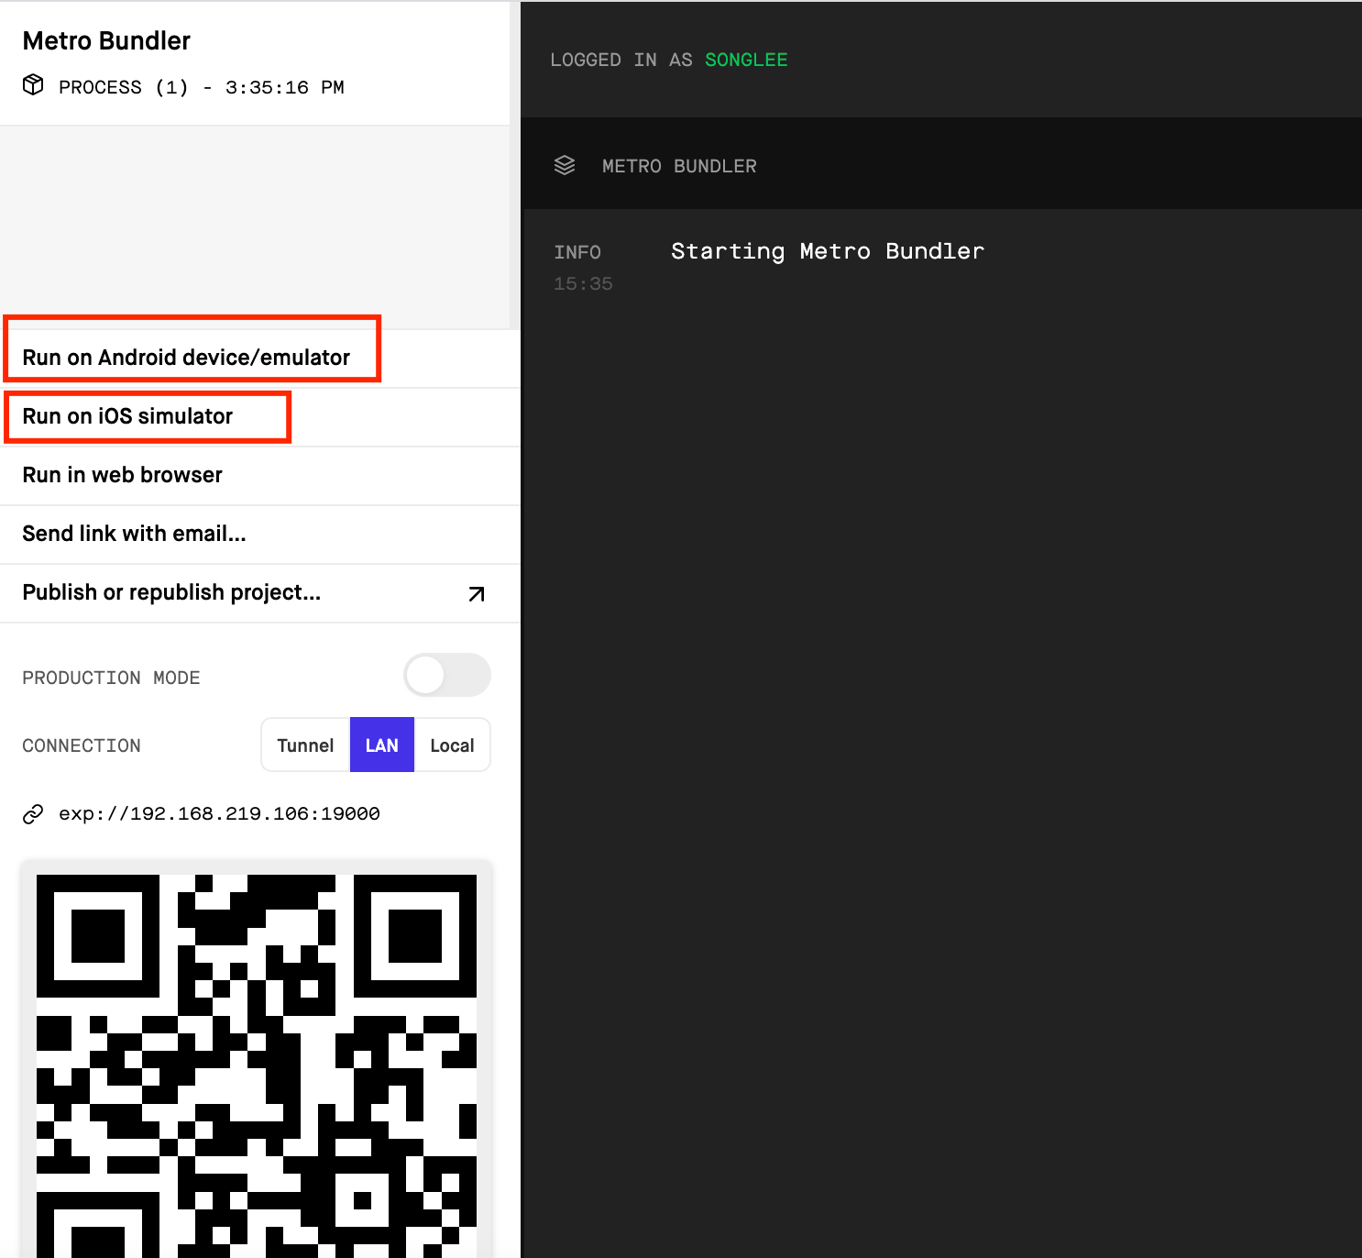Click the SONGLEE username link
The width and height of the screenshot is (1362, 1258).
coord(746,60)
